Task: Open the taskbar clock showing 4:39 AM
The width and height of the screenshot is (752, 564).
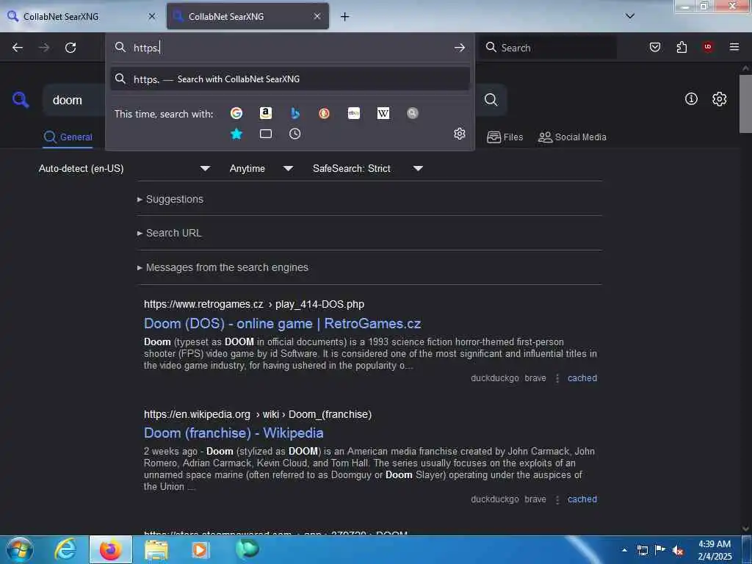Action: [x=715, y=550]
